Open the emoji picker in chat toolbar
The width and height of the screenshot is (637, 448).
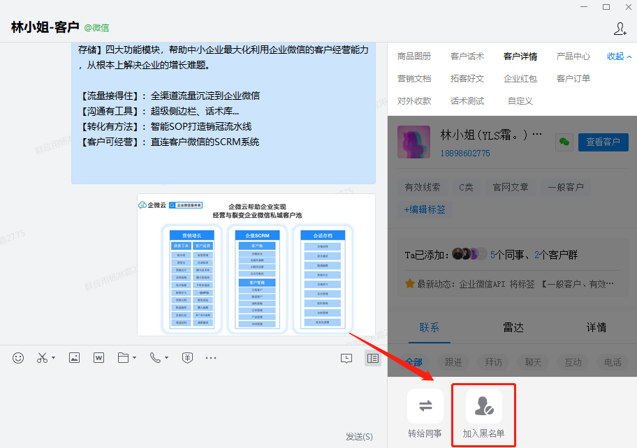(x=18, y=358)
